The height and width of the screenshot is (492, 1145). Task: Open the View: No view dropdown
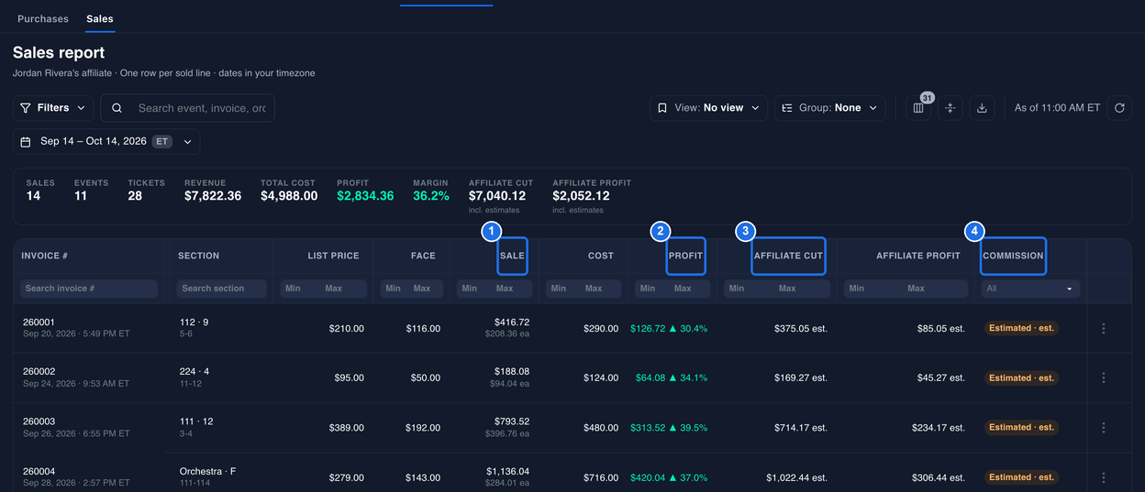(x=709, y=108)
